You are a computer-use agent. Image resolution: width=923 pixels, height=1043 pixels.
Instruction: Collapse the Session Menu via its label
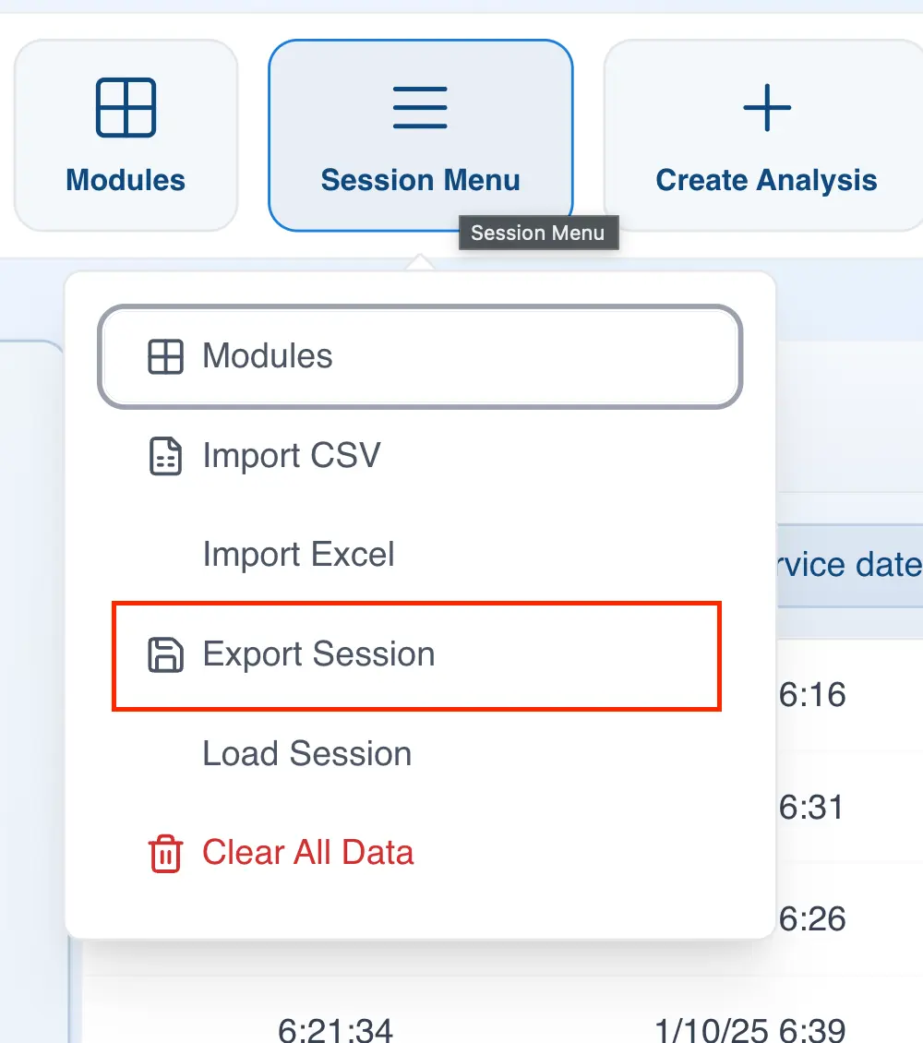[x=420, y=180]
